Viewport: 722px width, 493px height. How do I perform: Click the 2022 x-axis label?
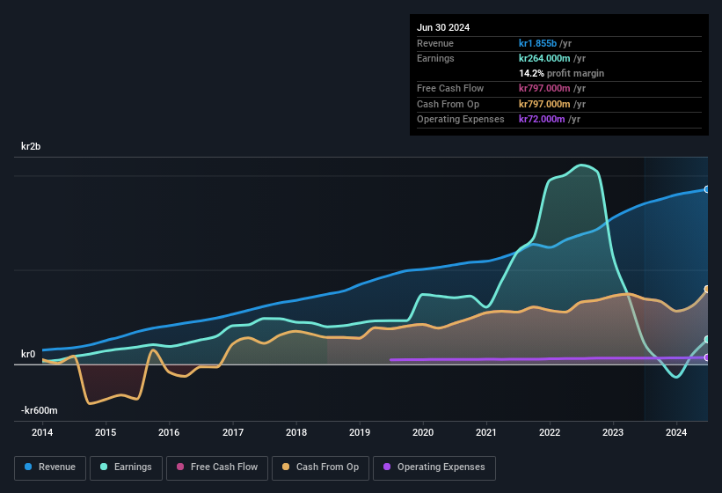pos(550,432)
